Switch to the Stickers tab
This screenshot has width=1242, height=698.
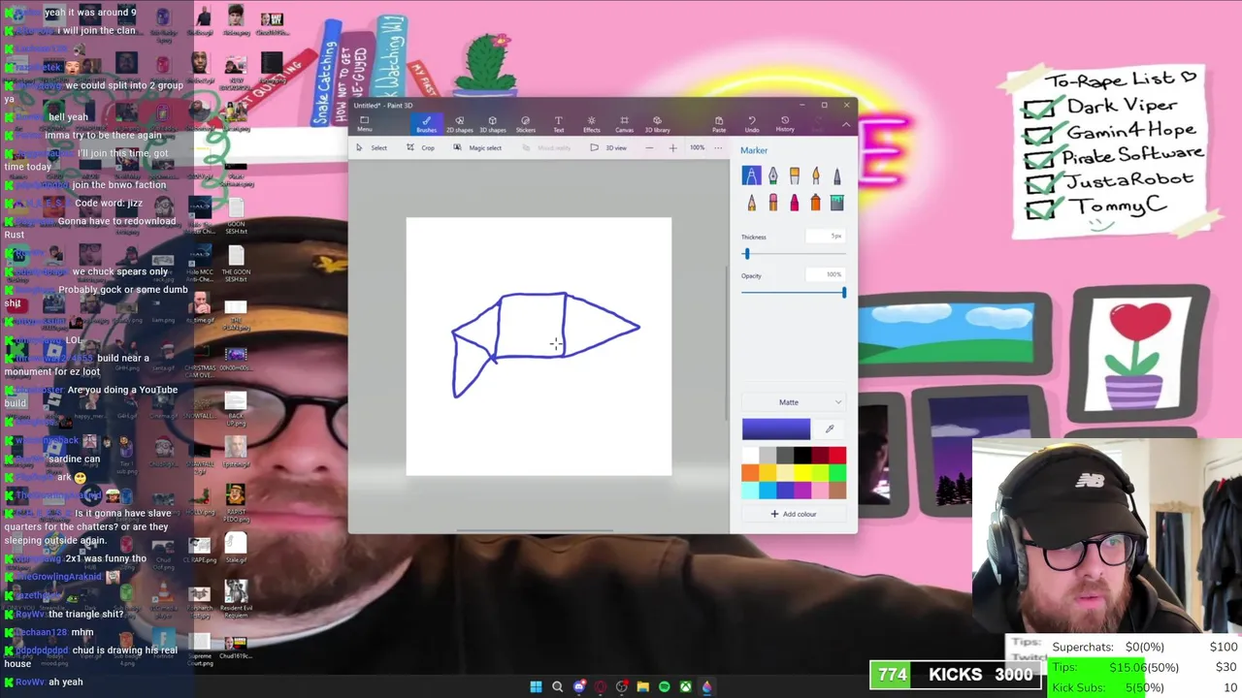[x=525, y=124]
